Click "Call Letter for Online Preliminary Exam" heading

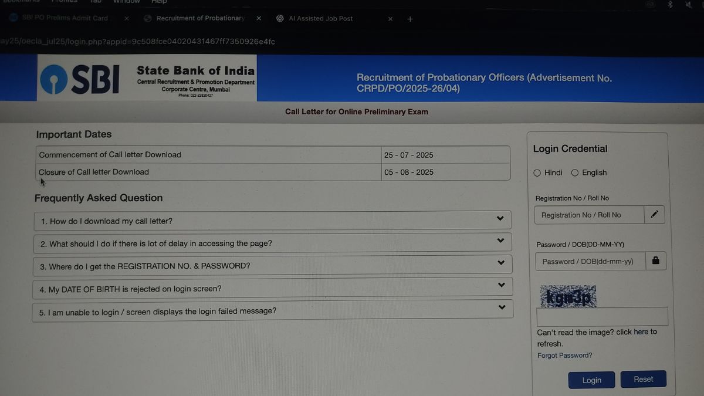(x=357, y=111)
